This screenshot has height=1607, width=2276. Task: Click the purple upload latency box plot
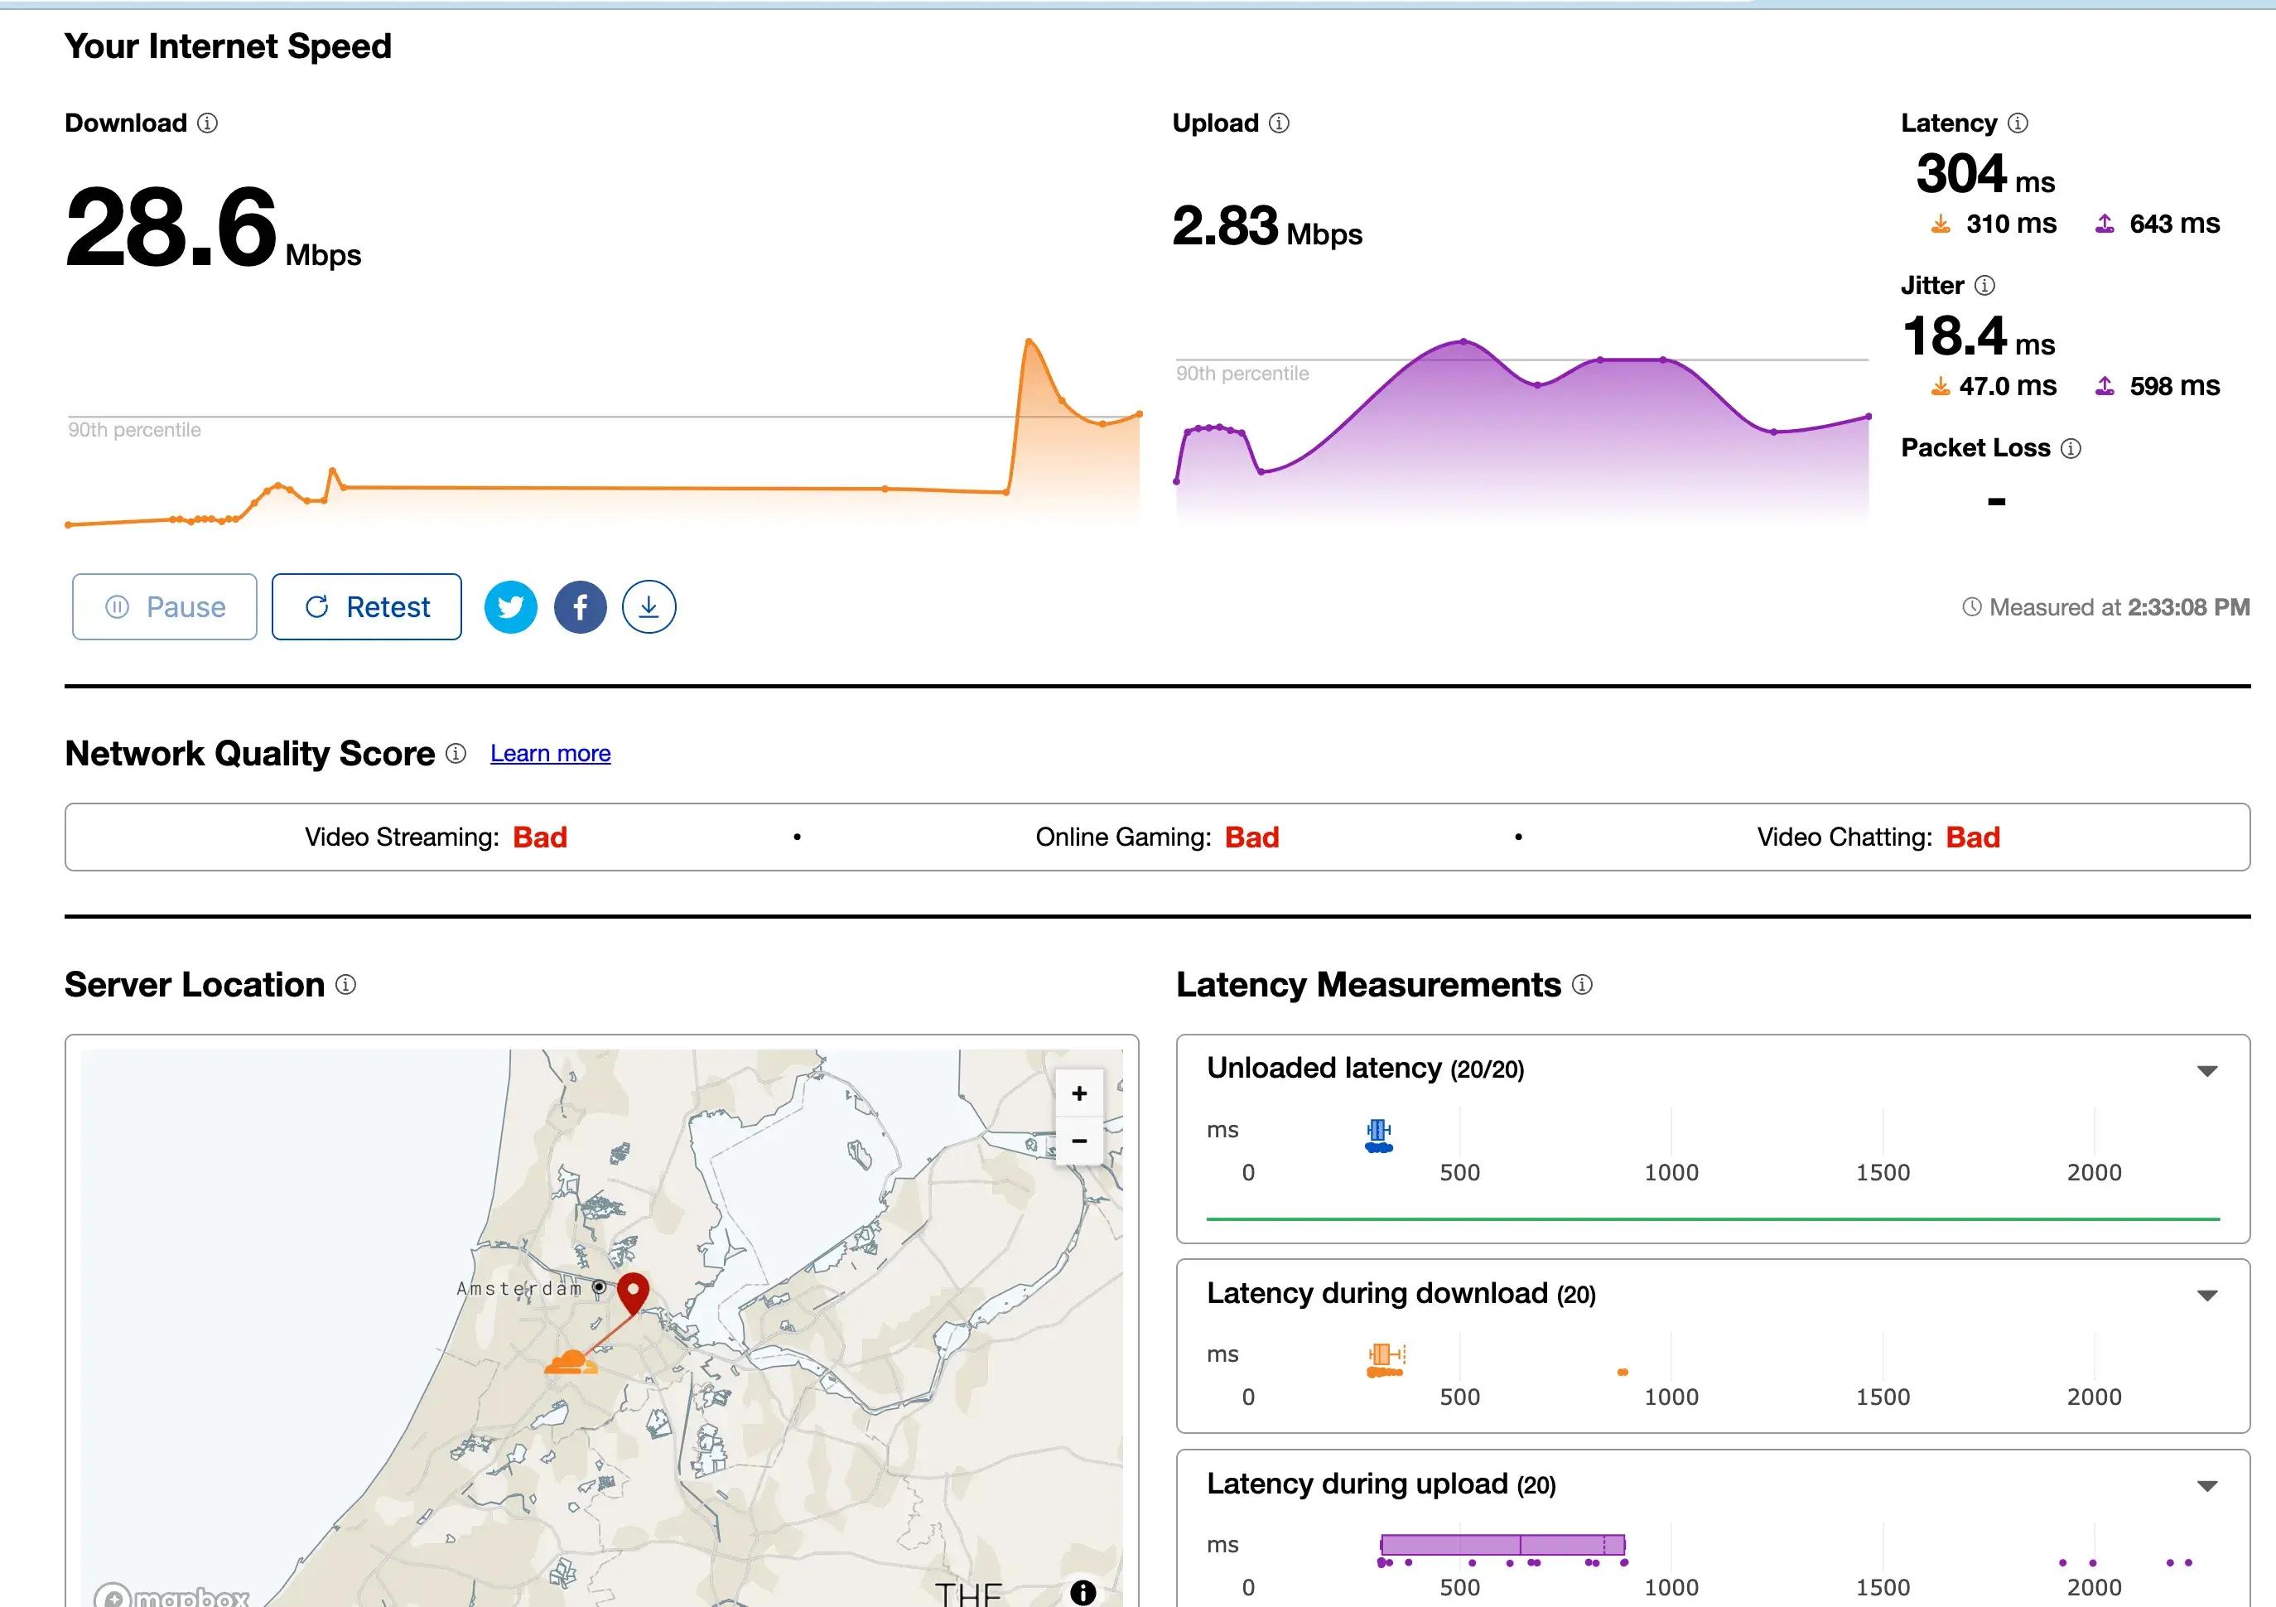pyautogui.click(x=1502, y=1545)
